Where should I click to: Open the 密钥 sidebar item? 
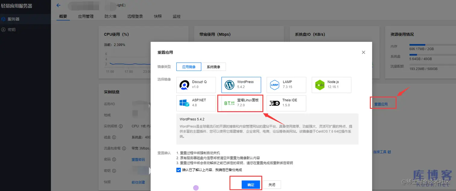click(x=25, y=30)
